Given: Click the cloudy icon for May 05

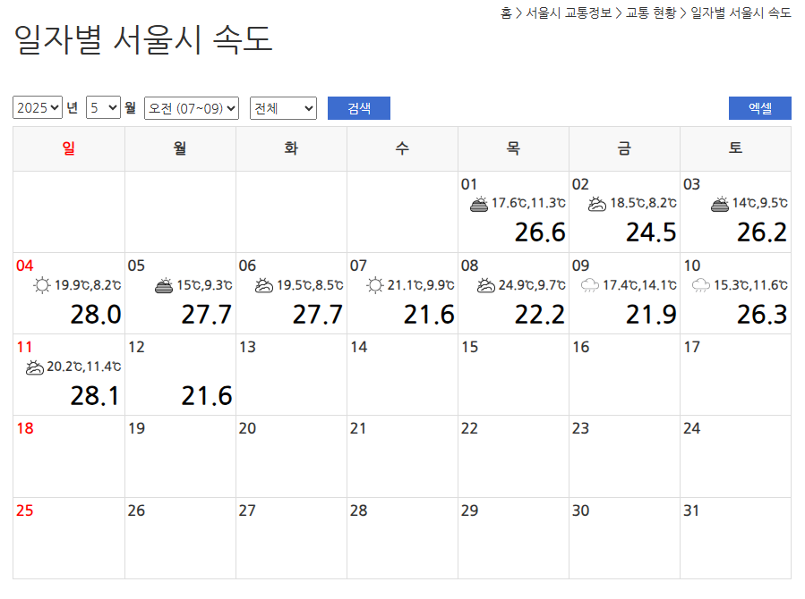Looking at the screenshot, I should (x=164, y=285).
